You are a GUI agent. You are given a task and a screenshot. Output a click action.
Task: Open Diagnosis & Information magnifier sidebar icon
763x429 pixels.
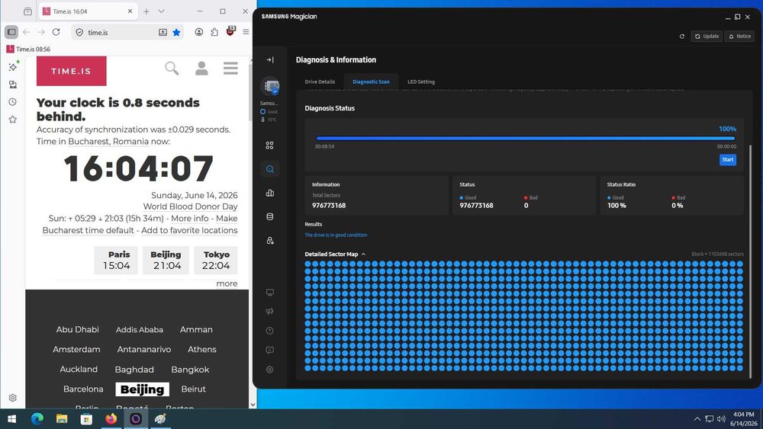pos(269,169)
